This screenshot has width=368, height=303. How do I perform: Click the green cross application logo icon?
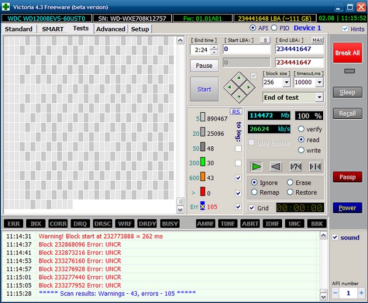click(6, 7)
